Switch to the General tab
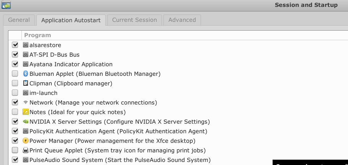This screenshot has width=348, height=165. click(x=19, y=20)
